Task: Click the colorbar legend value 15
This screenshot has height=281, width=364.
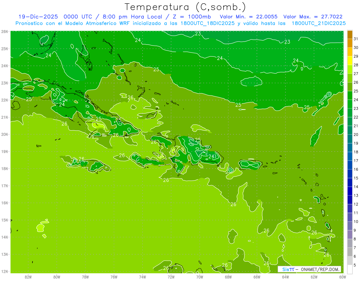Action: (x=356, y=178)
